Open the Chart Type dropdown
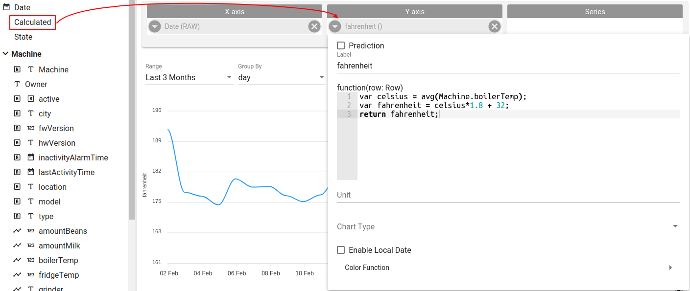690x291 pixels. (508, 226)
